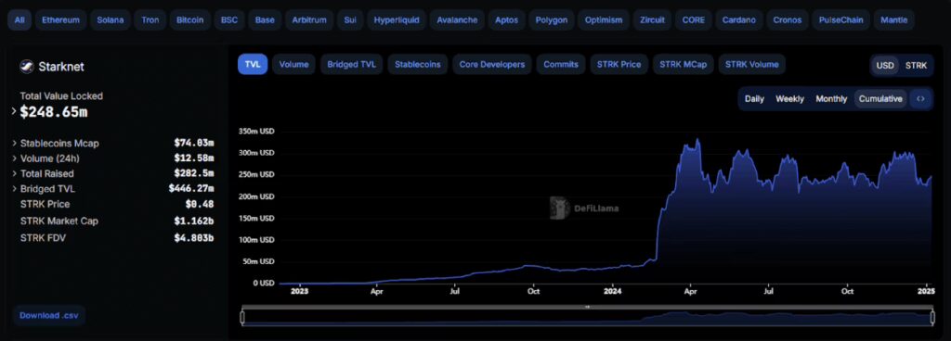Viewport: 951px width, 341px height.
Task: Filter by Solana chain
Action: coord(110,20)
